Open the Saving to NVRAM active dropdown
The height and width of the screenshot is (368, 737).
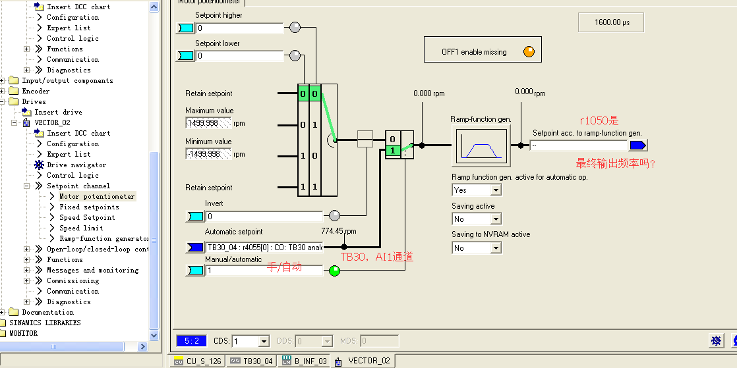pyautogui.click(x=496, y=248)
